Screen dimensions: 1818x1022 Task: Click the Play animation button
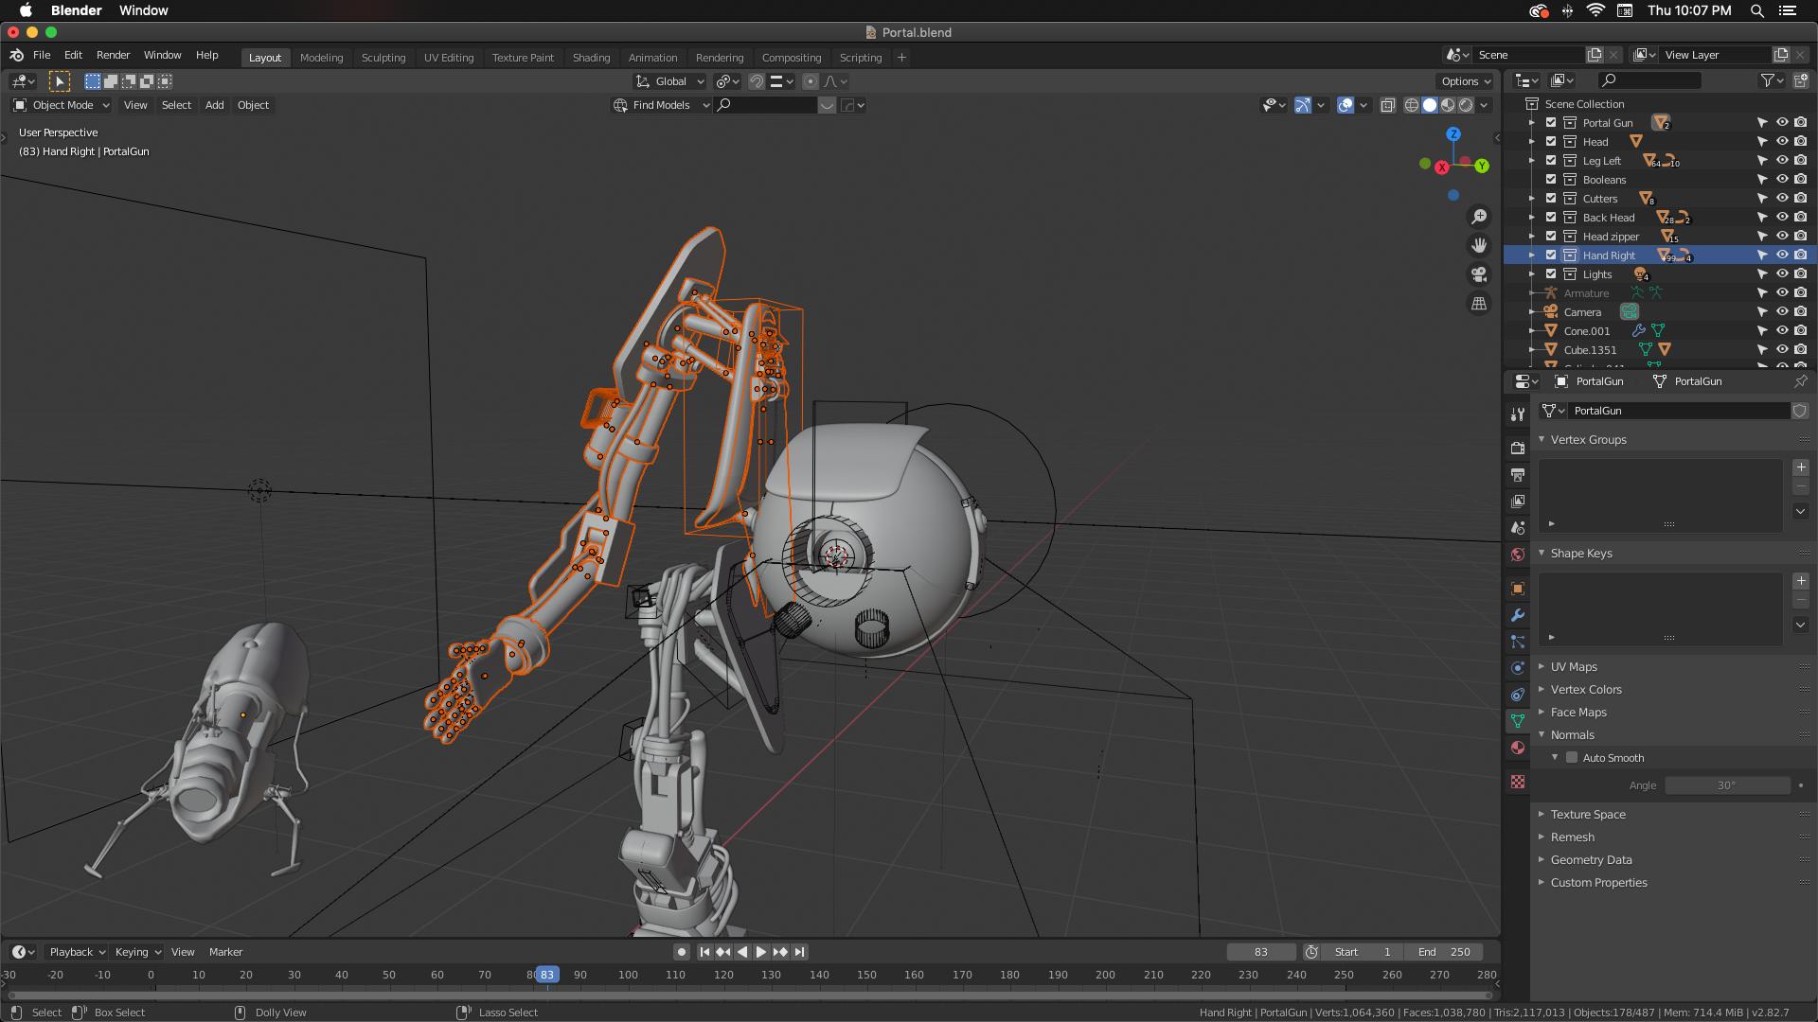tap(760, 952)
